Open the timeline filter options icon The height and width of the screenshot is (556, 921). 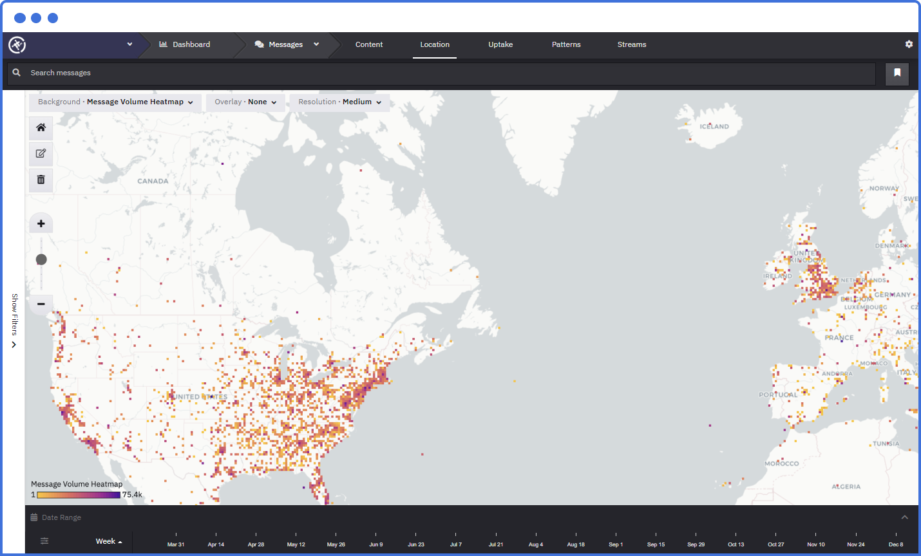point(44,541)
